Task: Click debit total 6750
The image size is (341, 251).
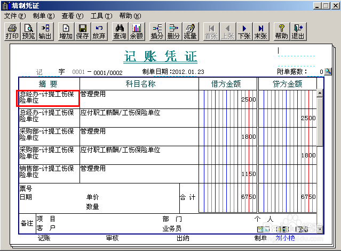Action: (228, 198)
